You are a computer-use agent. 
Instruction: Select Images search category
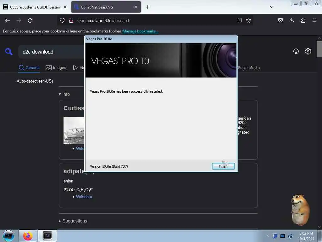pos(56,68)
